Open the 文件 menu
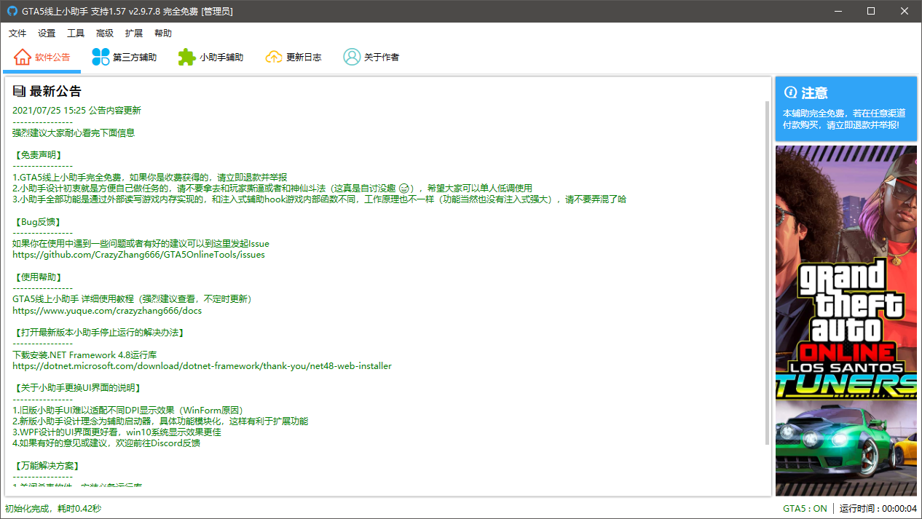 17,33
